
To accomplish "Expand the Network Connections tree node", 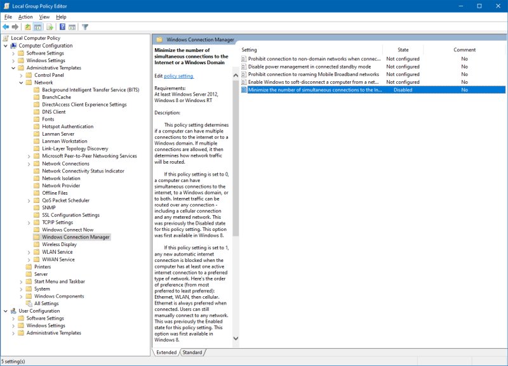I will [29, 164].
